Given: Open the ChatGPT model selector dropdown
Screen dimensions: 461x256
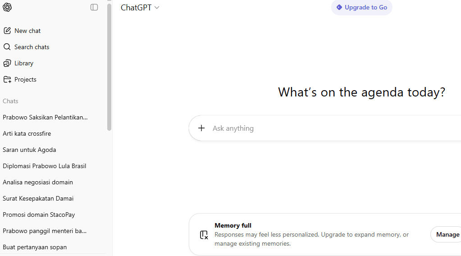Looking at the screenshot, I should pos(140,8).
